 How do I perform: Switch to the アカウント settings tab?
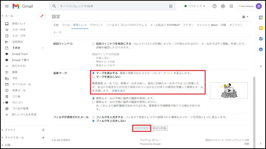[x=96, y=25]
